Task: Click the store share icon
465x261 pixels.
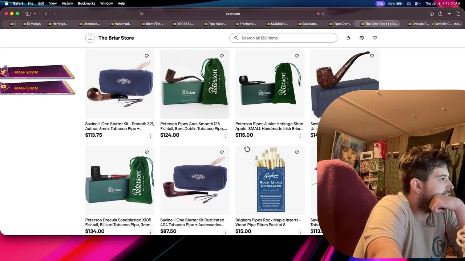Action: (348, 38)
